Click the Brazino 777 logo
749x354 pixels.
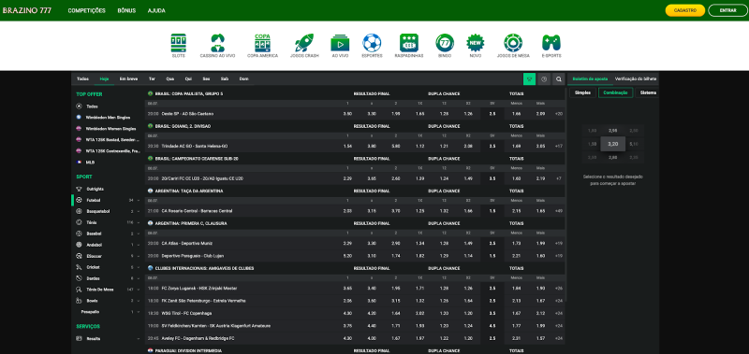[27, 10]
